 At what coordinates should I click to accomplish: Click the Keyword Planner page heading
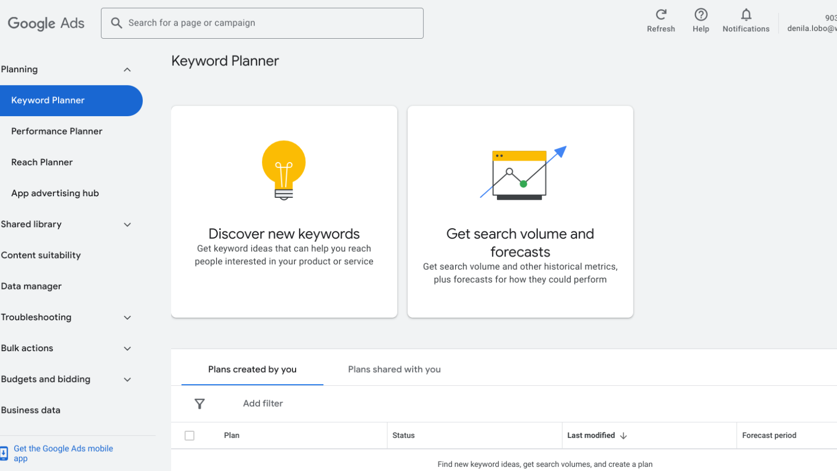225,61
